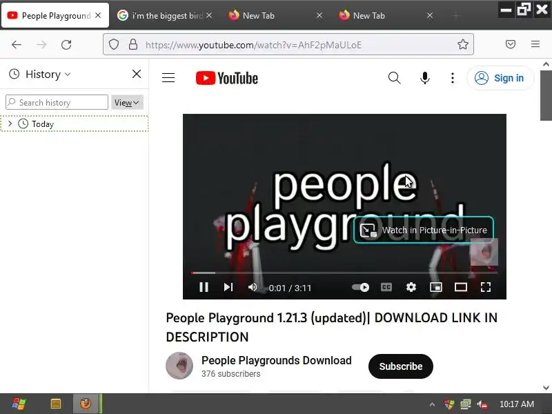This screenshot has width=552, height=414.
Task: Expand the Today history folder
Action: [x=10, y=124]
